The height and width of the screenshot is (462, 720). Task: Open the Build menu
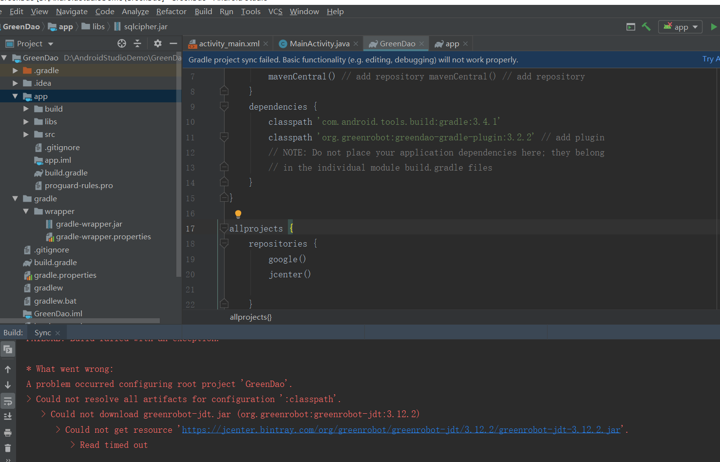point(203,11)
